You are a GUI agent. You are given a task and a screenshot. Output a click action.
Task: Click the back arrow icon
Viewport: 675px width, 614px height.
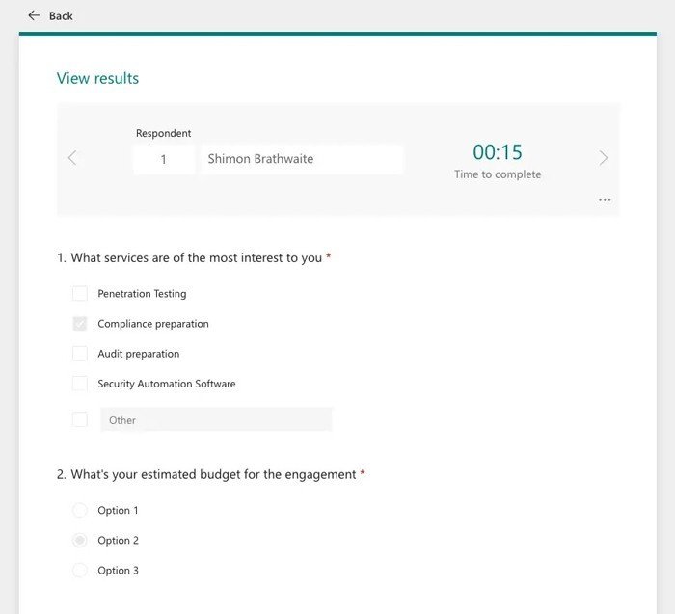click(34, 15)
